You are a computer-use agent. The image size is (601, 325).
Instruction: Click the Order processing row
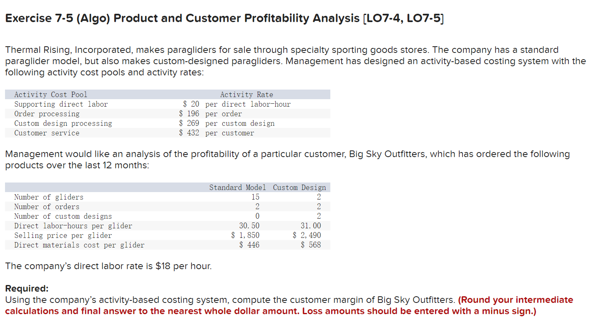pos(47,114)
